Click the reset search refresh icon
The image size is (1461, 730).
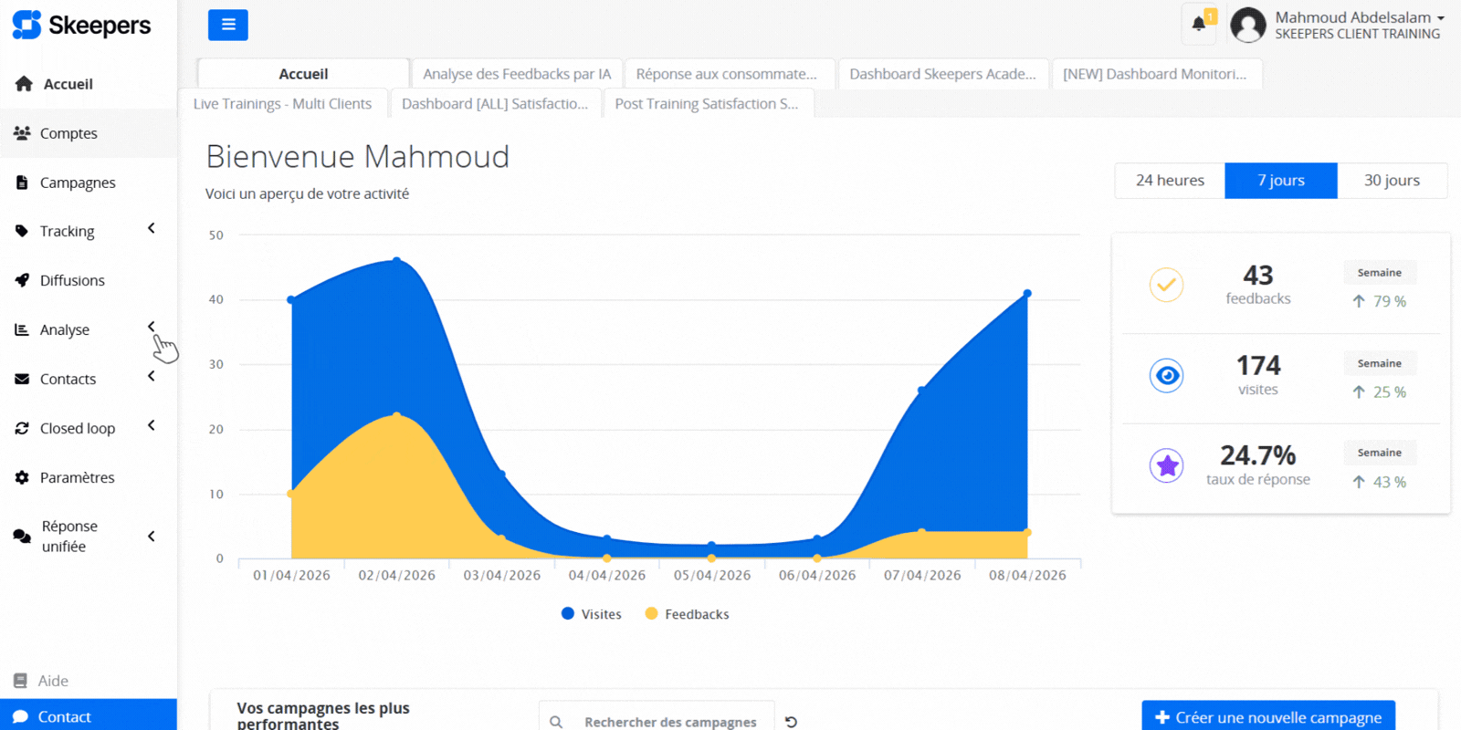coord(791,722)
